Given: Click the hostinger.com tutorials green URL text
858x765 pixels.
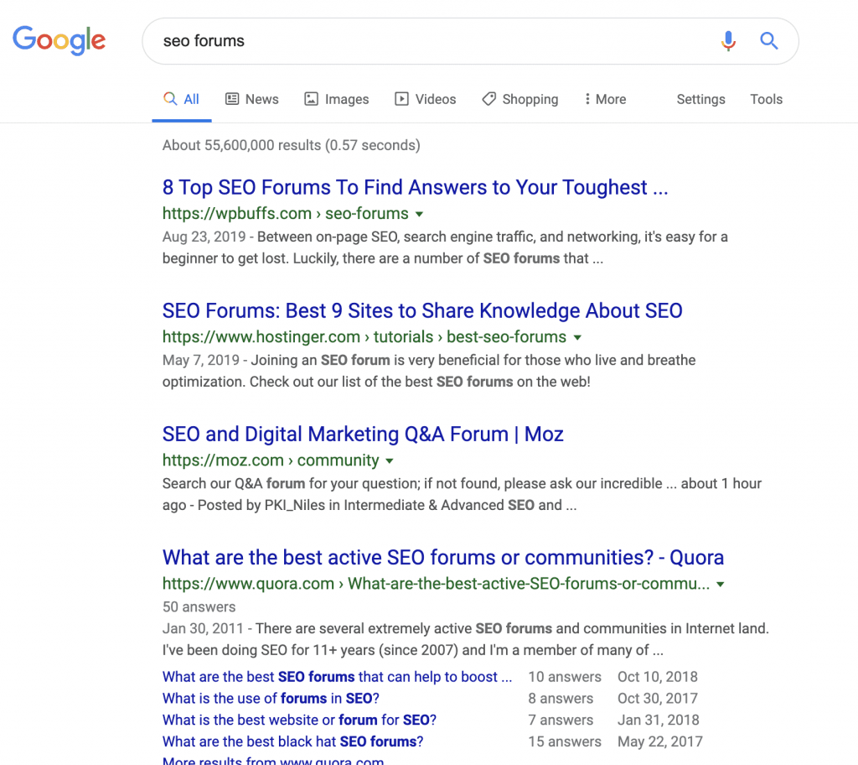Looking at the screenshot, I should click(364, 336).
